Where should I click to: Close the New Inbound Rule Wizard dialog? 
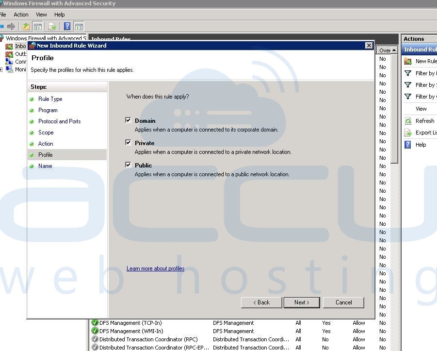click(369, 46)
